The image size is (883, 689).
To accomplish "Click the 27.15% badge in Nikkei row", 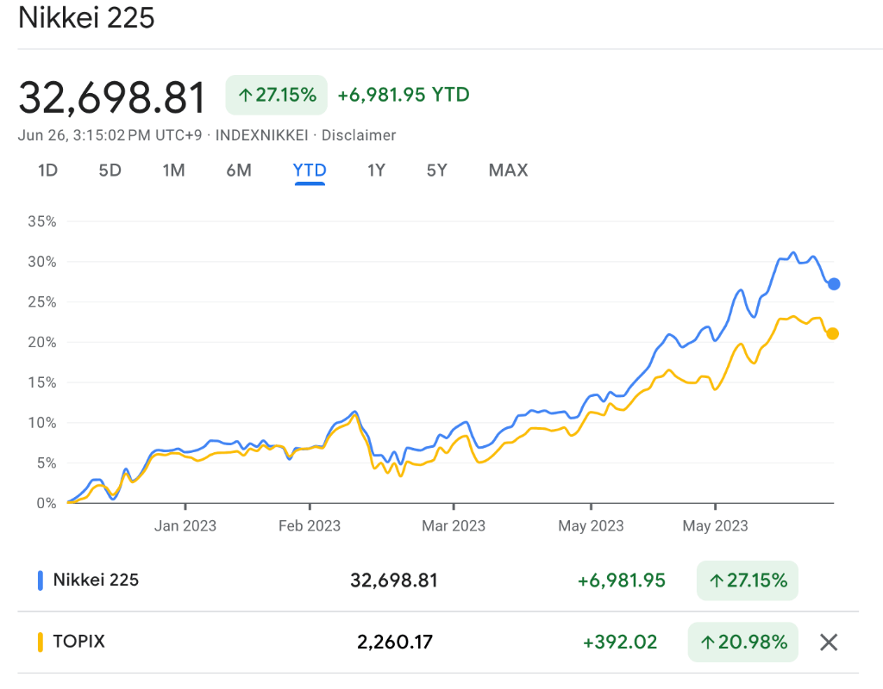I will pyautogui.click(x=748, y=580).
